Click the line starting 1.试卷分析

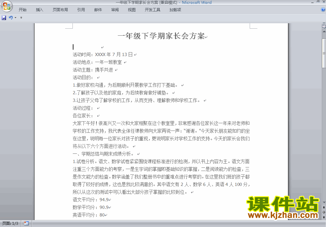[161, 161]
